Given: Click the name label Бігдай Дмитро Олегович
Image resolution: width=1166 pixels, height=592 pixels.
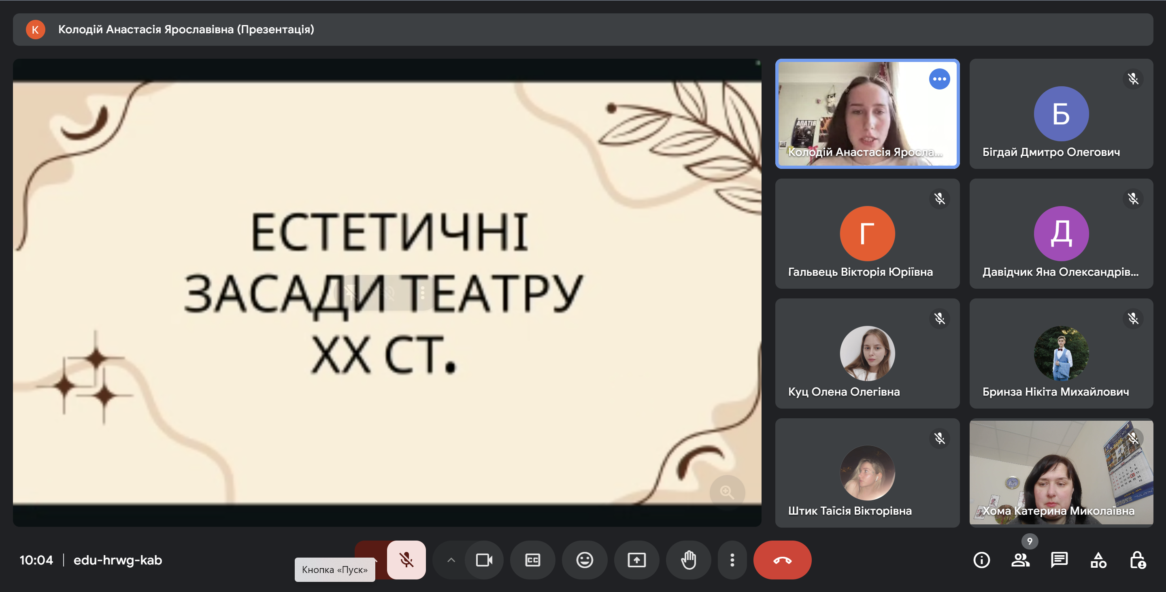Looking at the screenshot, I should [x=1051, y=152].
